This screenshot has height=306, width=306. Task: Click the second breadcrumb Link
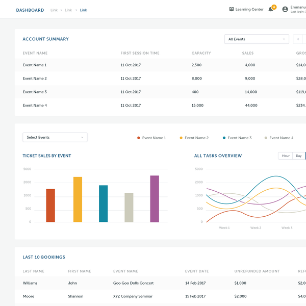(68, 10)
